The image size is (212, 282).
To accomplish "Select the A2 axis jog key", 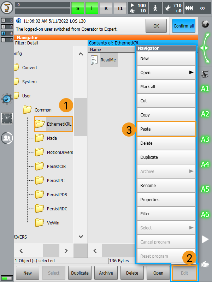I will click(x=205, y=114).
